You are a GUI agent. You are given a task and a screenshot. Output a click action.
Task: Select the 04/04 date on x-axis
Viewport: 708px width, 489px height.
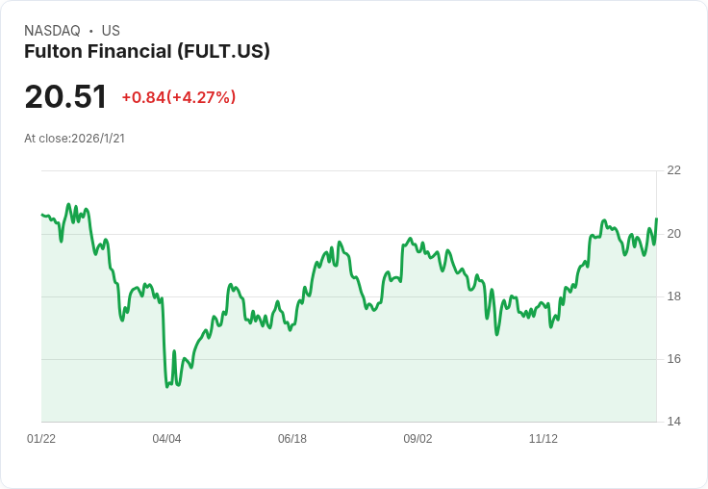[x=166, y=439]
